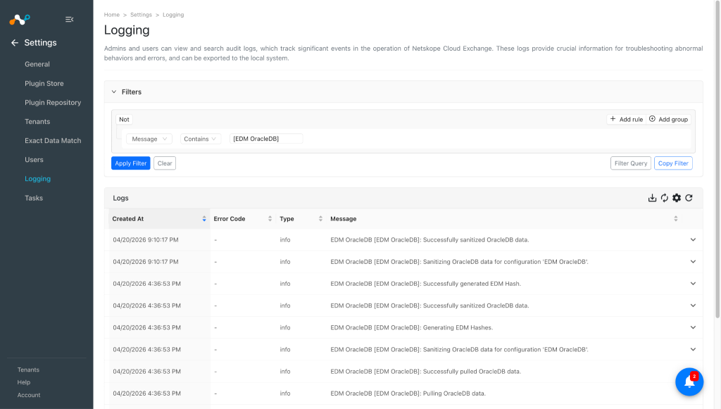Select 'Successfully pulled OracleDB data' message

[426, 372]
